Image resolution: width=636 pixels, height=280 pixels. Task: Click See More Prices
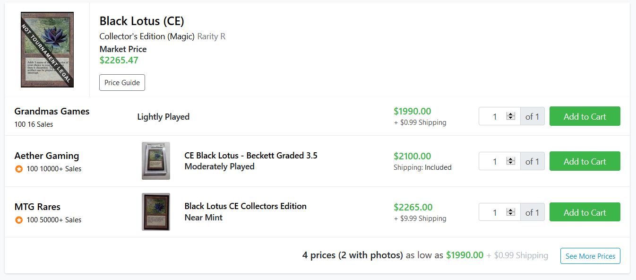pos(590,256)
